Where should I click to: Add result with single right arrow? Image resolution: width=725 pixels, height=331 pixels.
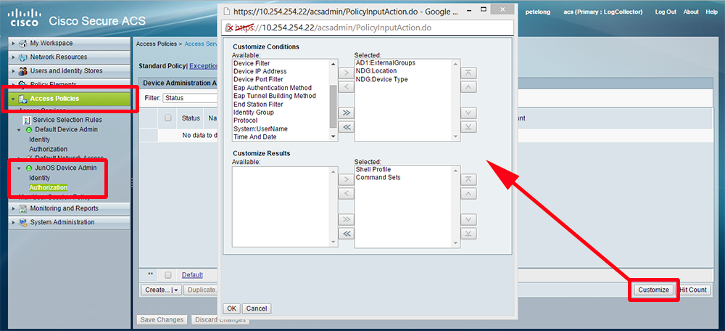(346, 179)
